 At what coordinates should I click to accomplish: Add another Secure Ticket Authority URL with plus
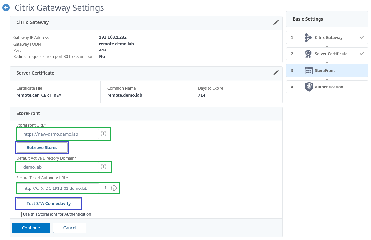105,188
